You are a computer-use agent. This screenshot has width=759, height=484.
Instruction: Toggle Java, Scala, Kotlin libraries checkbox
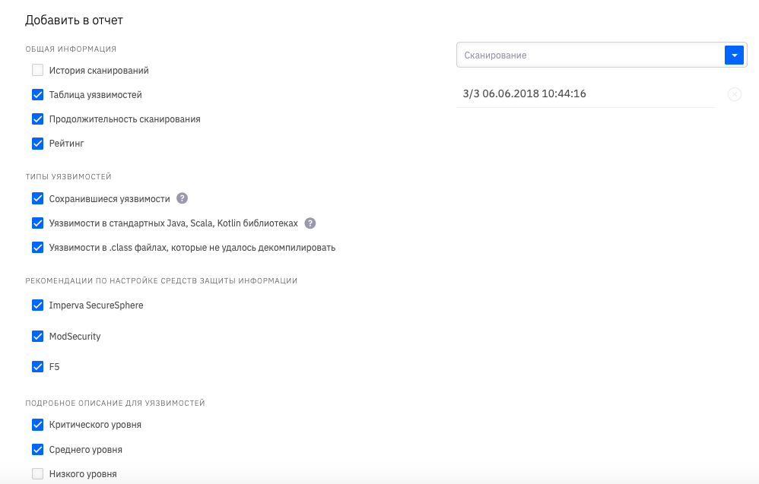pos(37,223)
